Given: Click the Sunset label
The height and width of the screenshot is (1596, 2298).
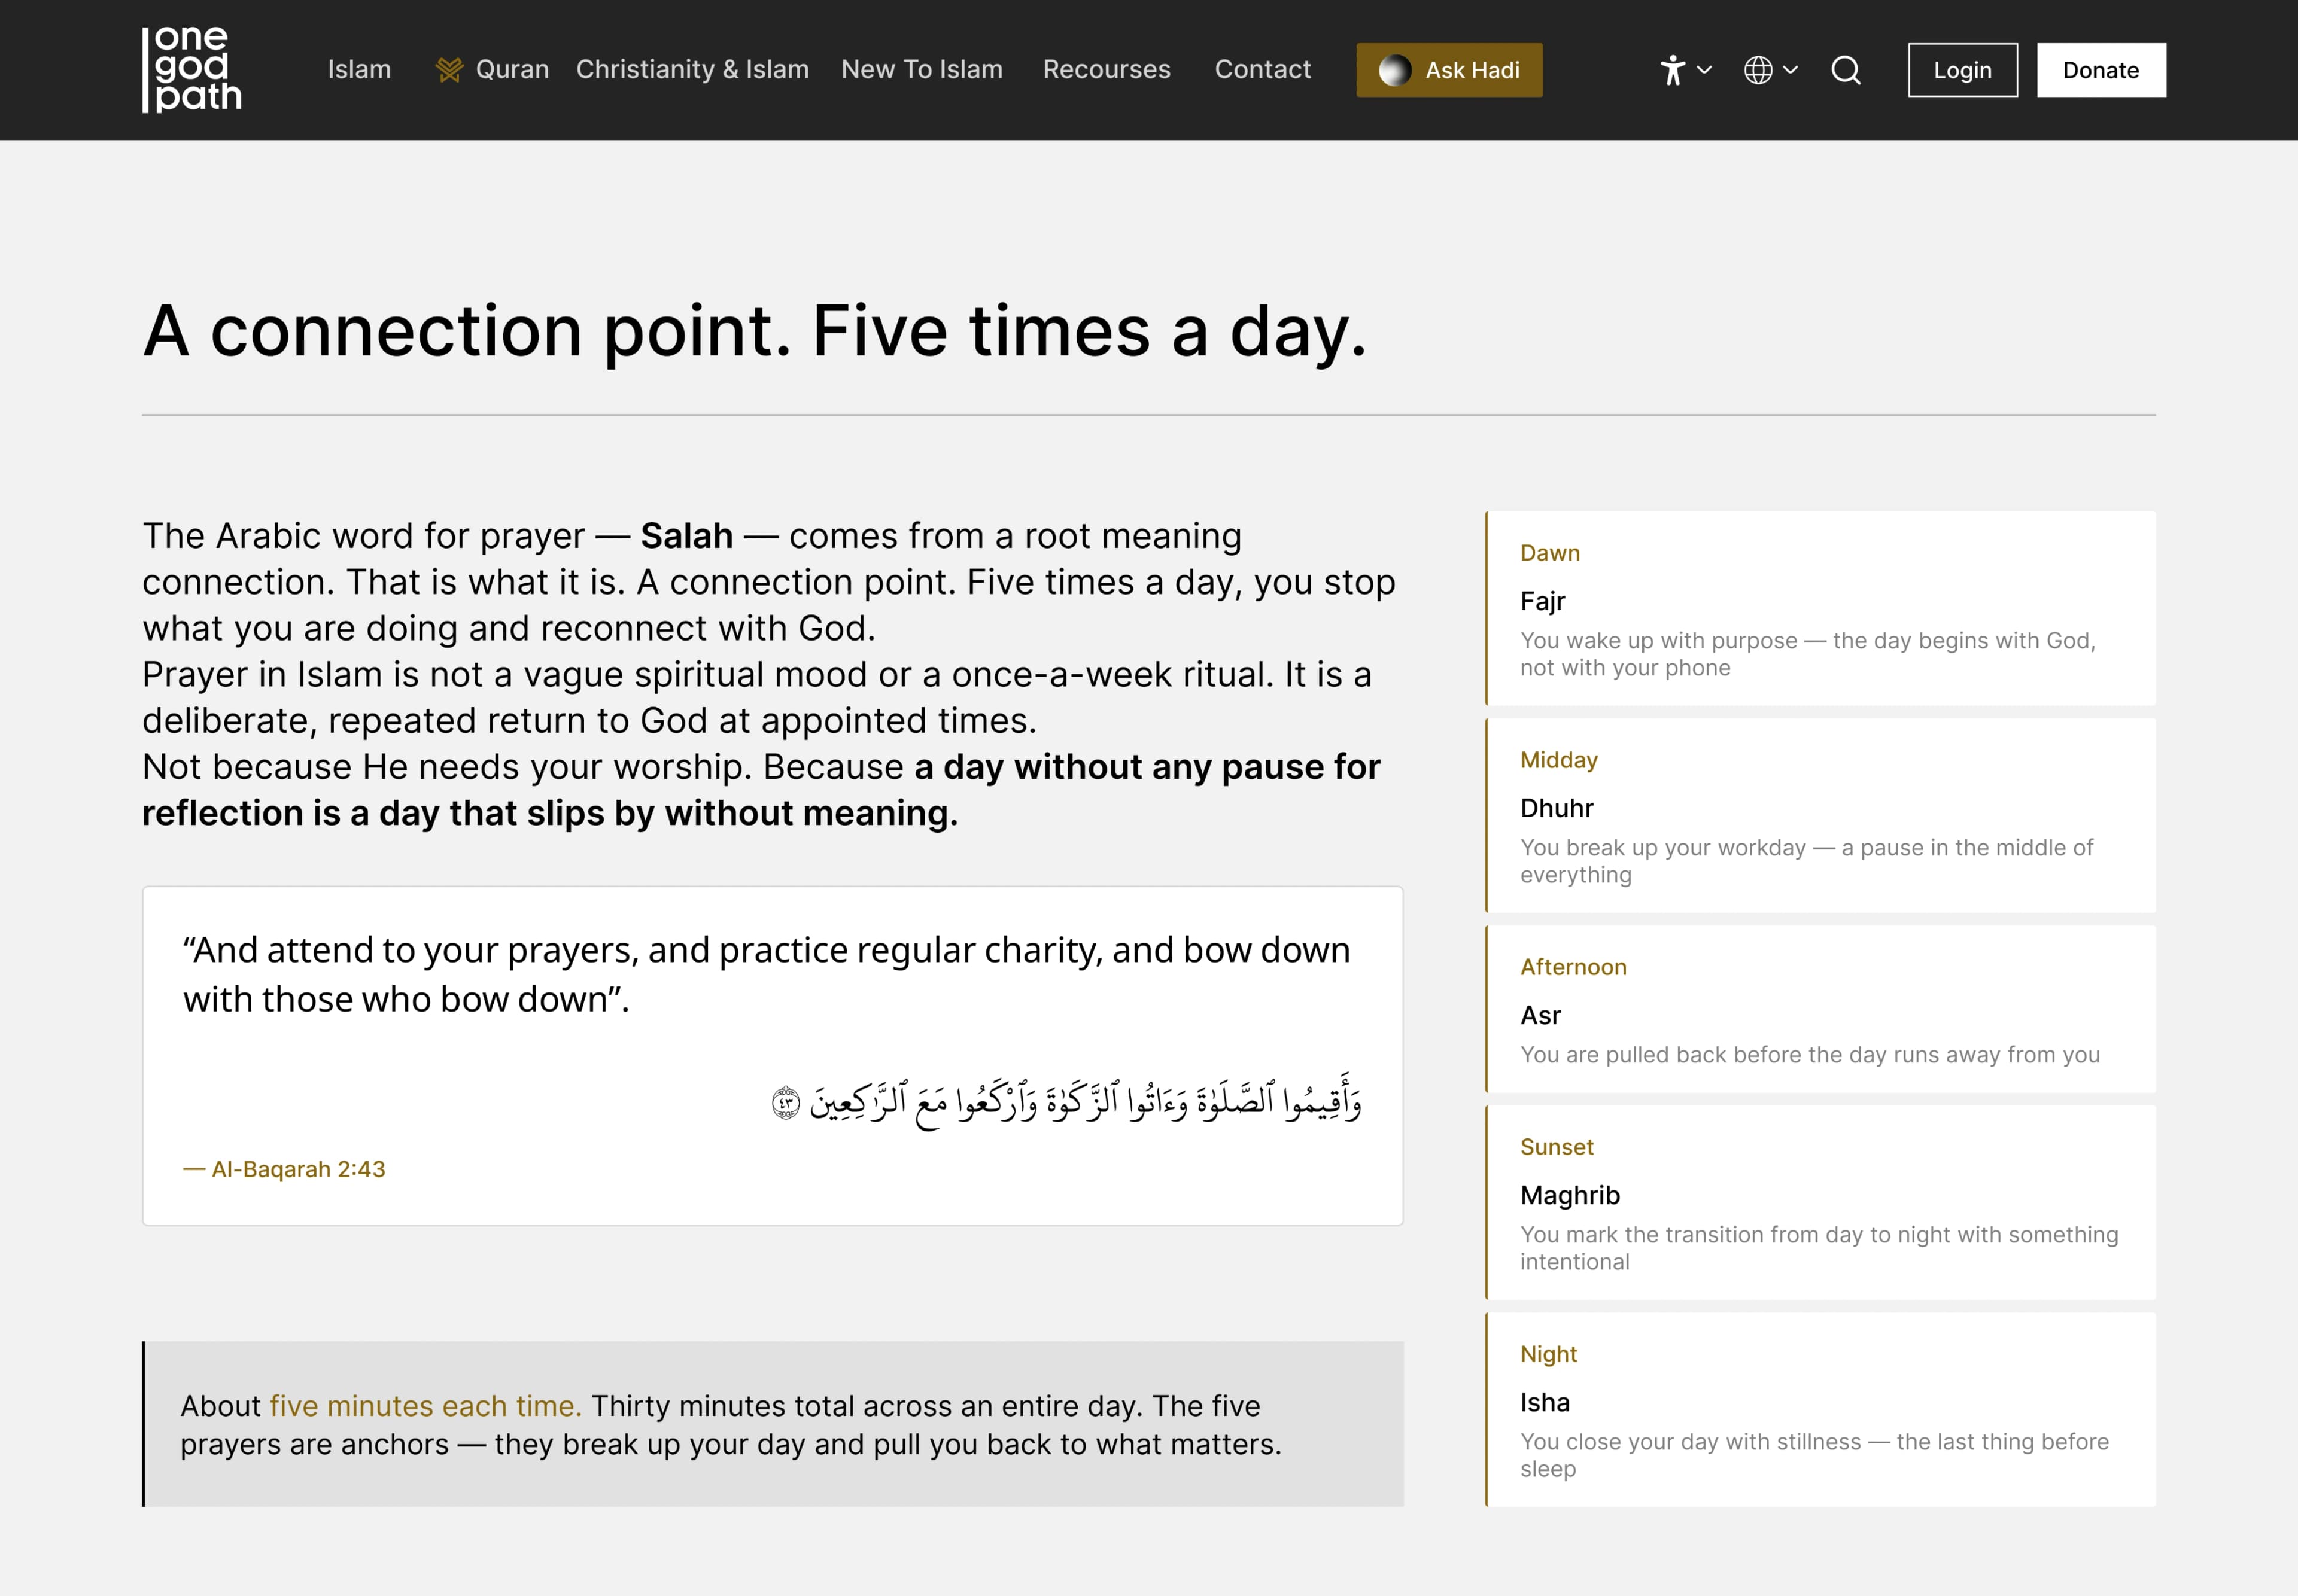Looking at the screenshot, I should [x=1557, y=1147].
